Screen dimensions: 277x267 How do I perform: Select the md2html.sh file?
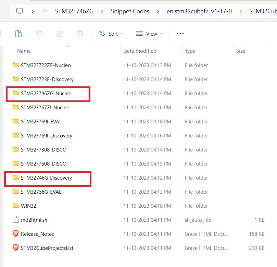pyautogui.click(x=34, y=220)
